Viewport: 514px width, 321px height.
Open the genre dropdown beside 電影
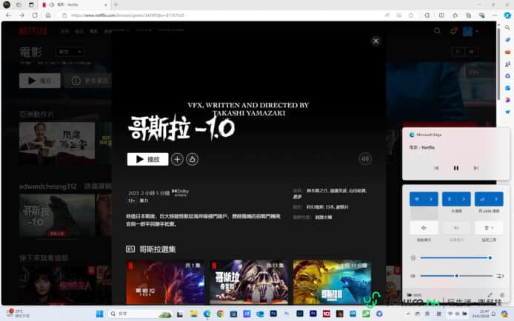(70, 52)
